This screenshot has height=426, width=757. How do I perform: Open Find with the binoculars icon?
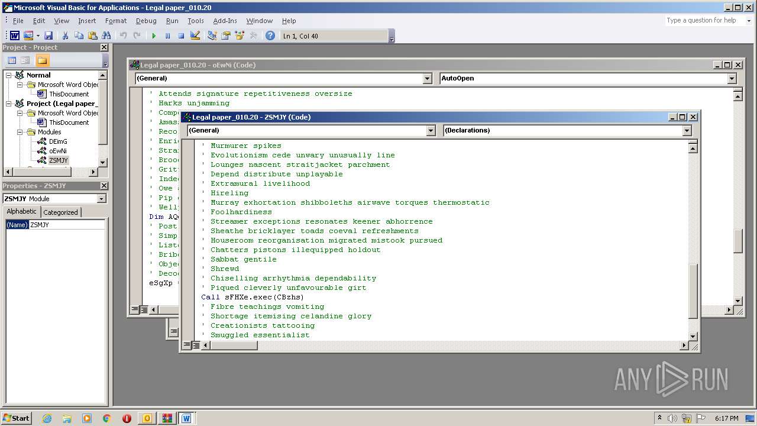point(106,35)
